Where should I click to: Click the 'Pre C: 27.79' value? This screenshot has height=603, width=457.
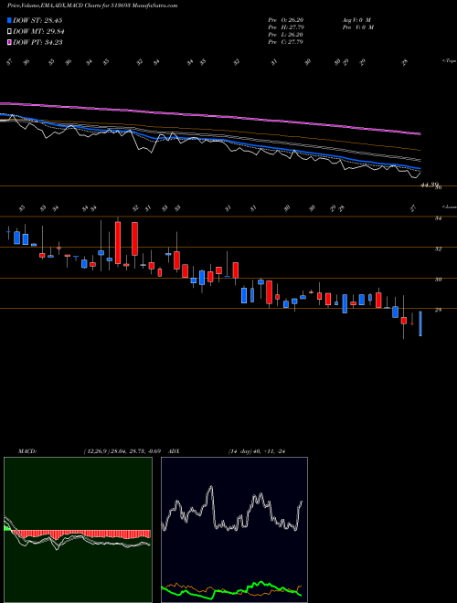[286, 42]
